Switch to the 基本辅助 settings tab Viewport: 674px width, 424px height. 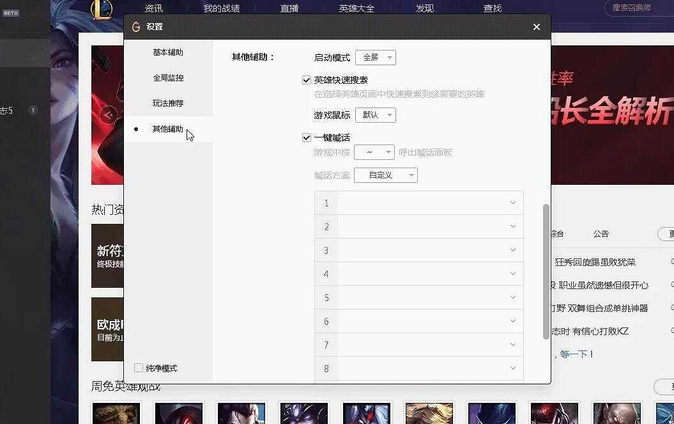pos(167,53)
